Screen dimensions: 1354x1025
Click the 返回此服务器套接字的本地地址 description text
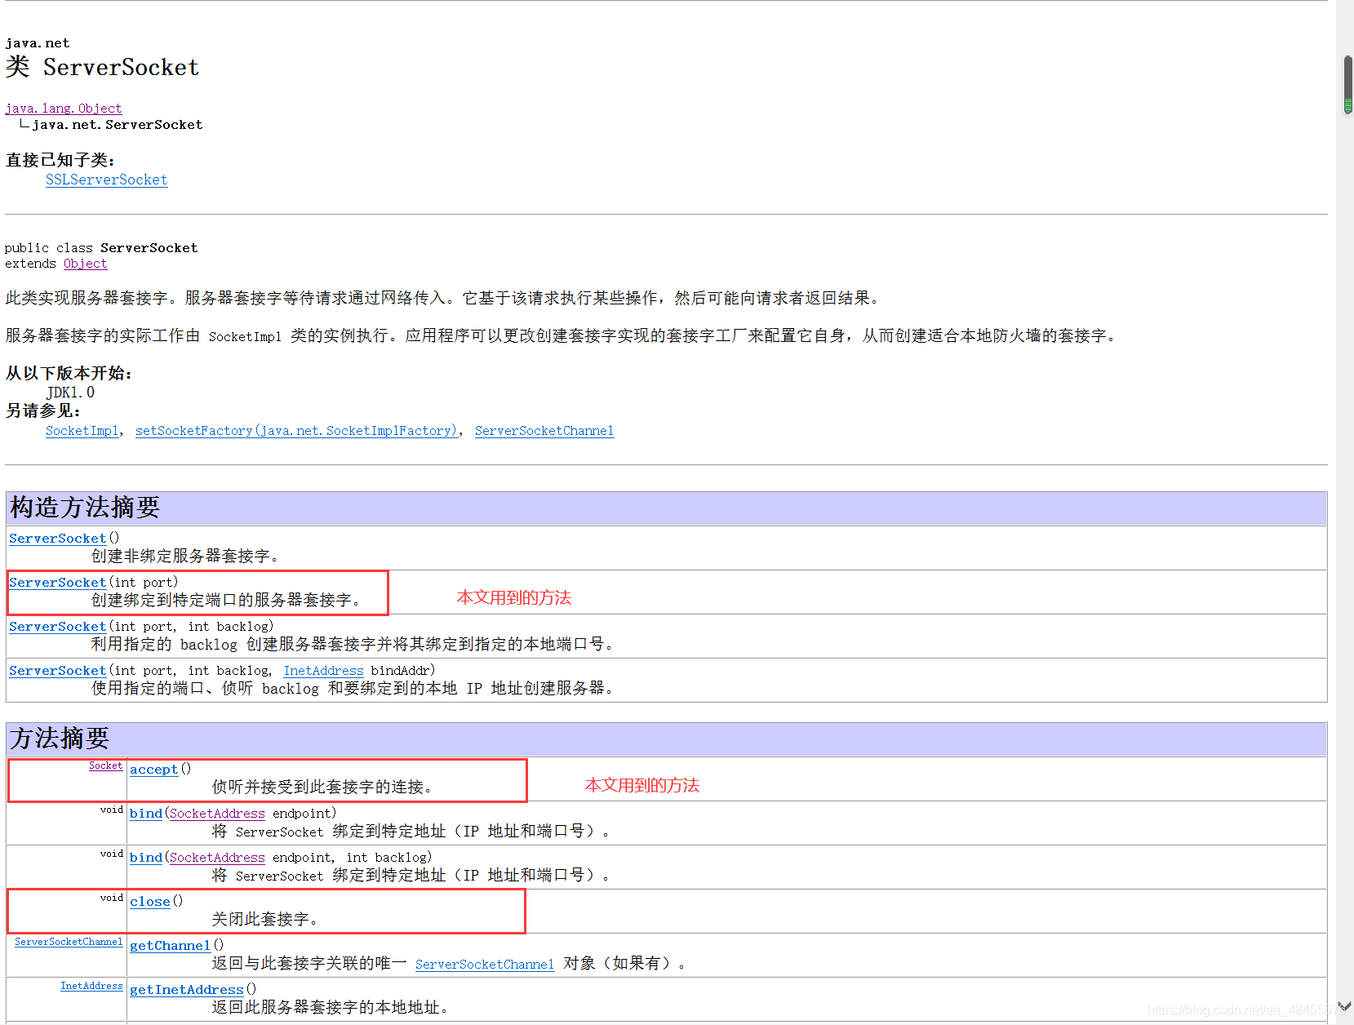[330, 1008]
